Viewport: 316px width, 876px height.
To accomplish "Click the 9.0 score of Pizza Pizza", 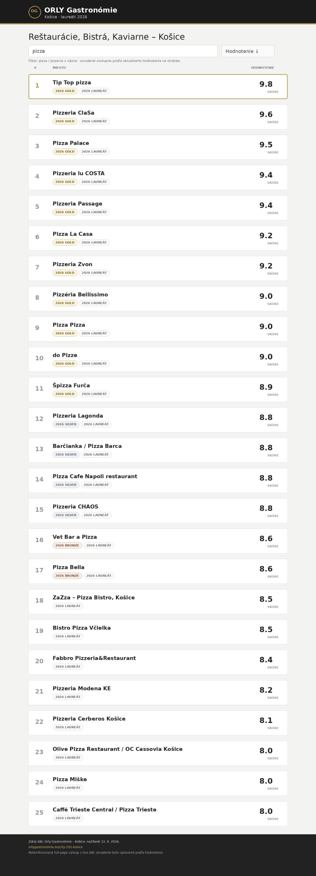I will (x=266, y=326).
